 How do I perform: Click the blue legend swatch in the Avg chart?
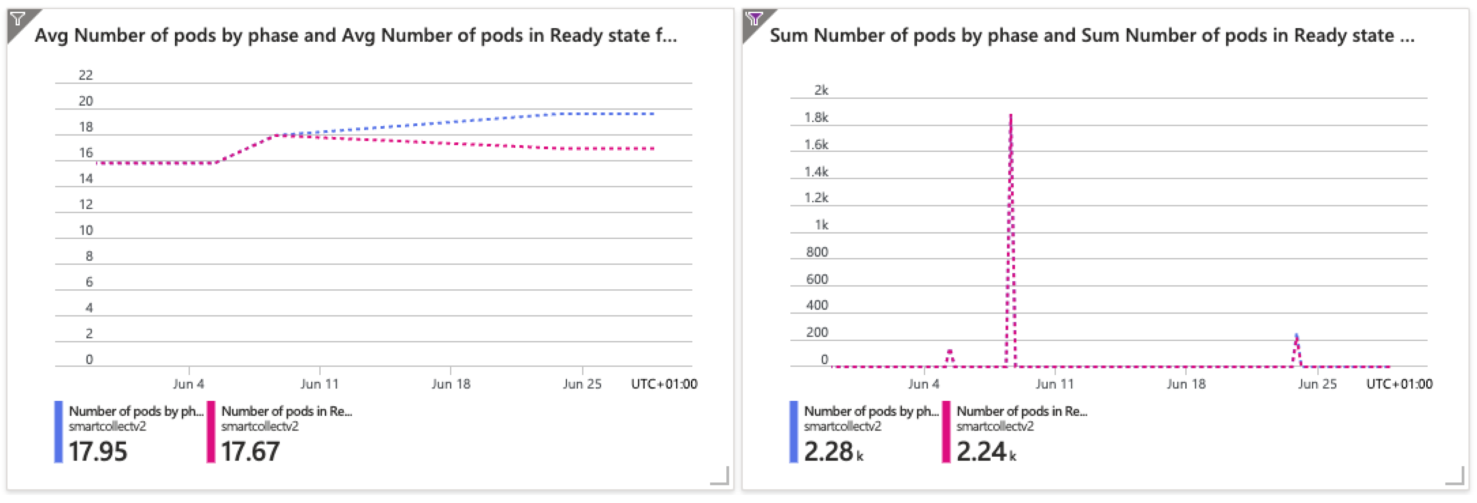point(59,432)
